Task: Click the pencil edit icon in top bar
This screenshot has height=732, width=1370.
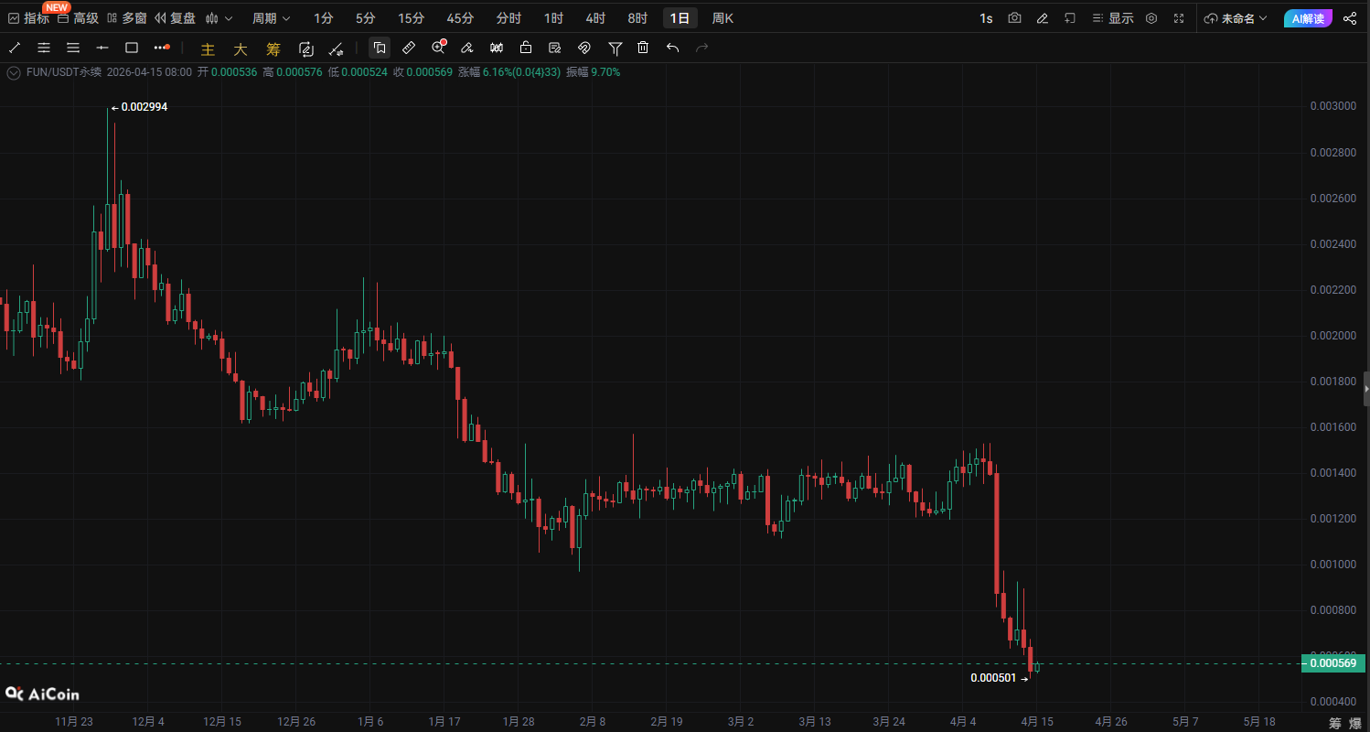Action: pos(1043,18)
